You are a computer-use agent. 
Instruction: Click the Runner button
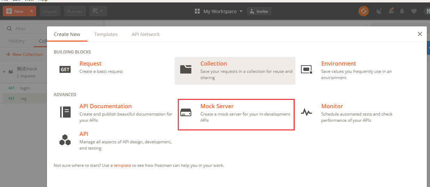pos(75,11)
